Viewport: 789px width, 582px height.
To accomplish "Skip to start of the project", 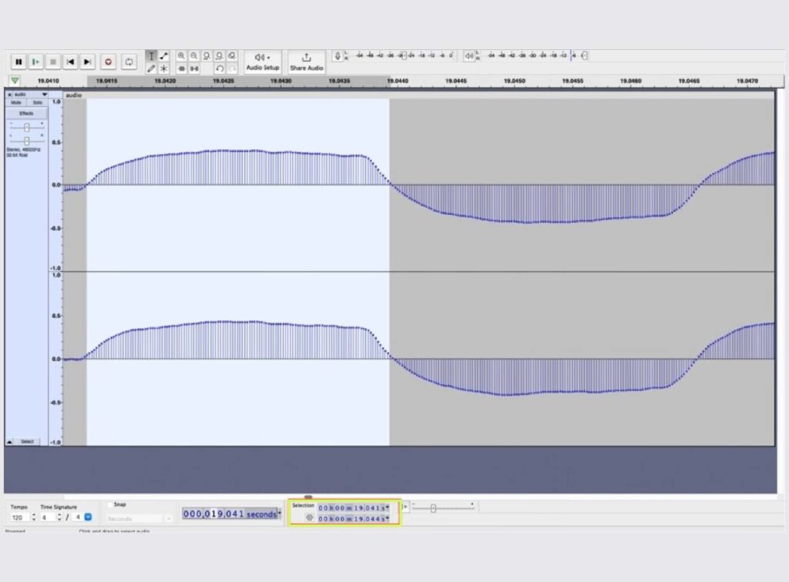I will point(70,62).
